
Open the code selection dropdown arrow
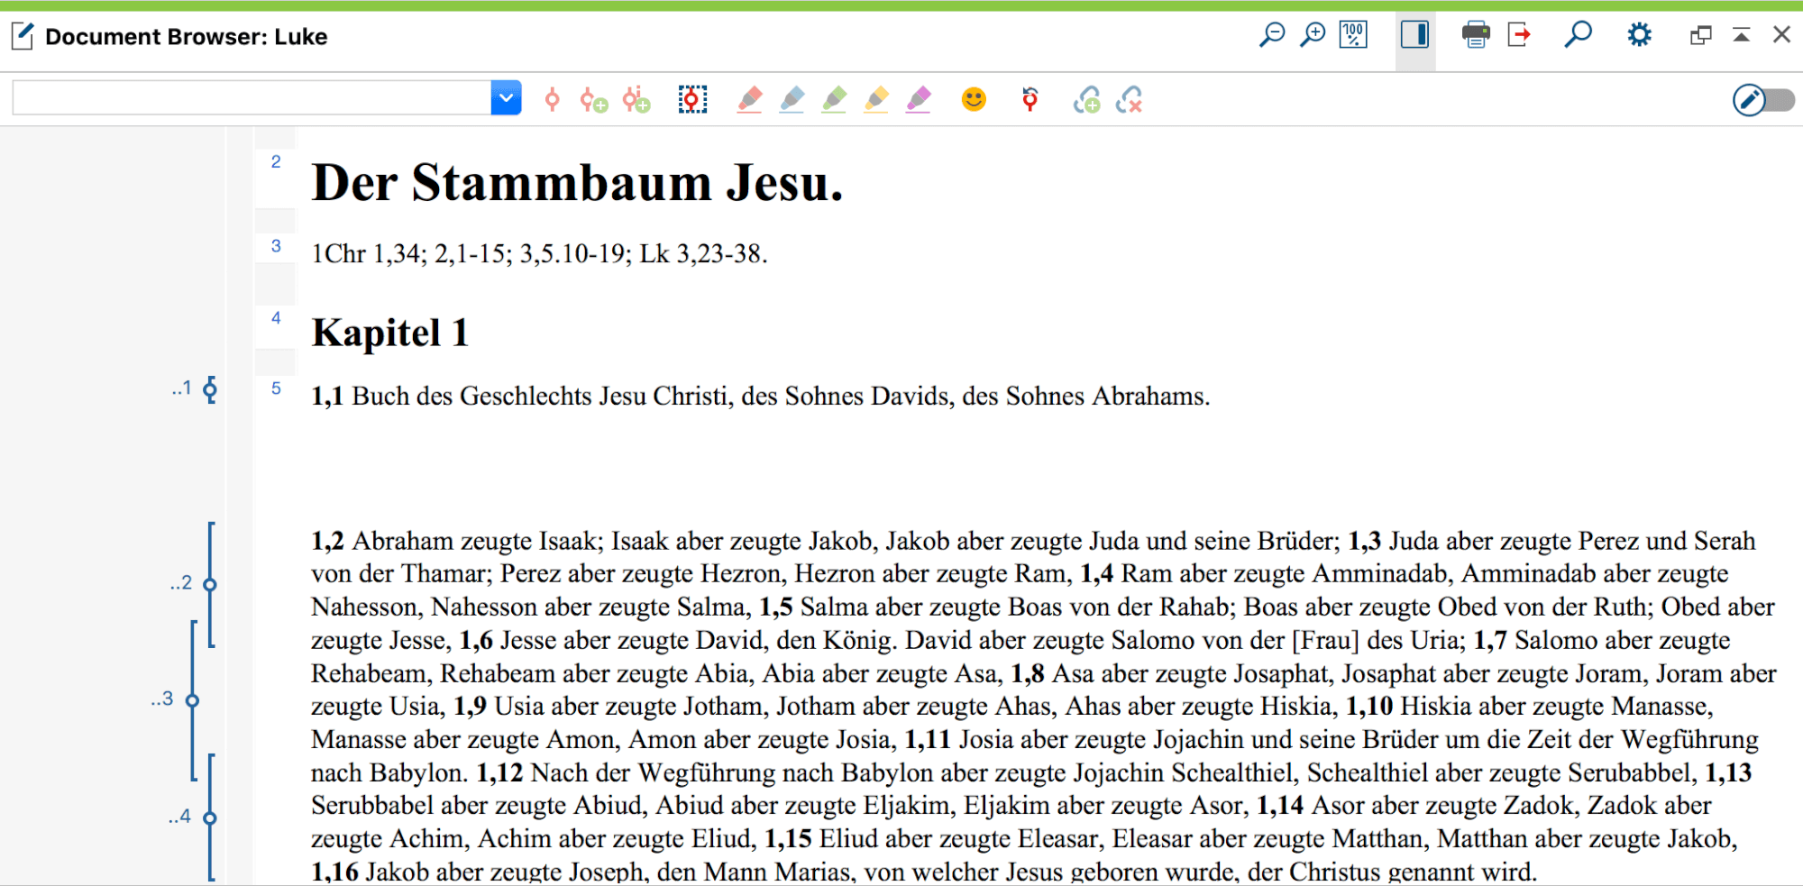click(506, 97)
